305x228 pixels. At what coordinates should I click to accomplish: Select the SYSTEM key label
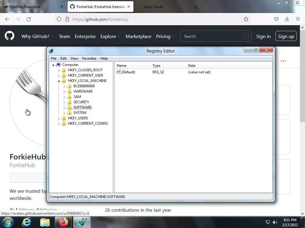pyautogui.click(x=80, y=113)
